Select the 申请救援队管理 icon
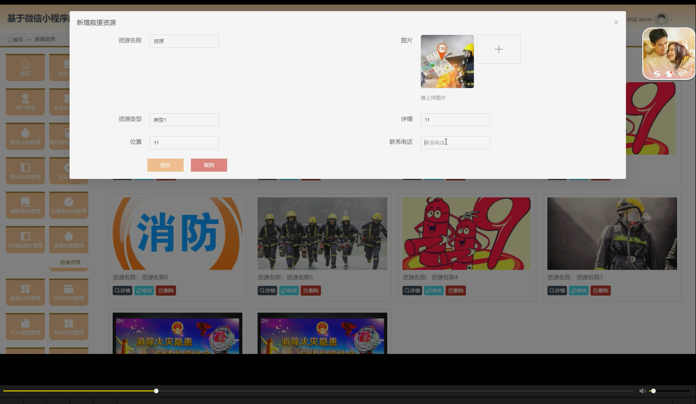 (x=25, y=239)
